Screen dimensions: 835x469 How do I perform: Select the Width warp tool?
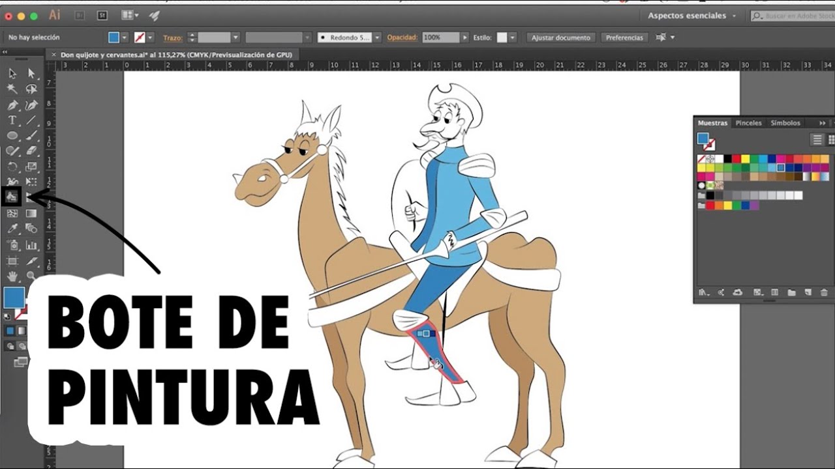pyautogui.click(x=12, y=182)
